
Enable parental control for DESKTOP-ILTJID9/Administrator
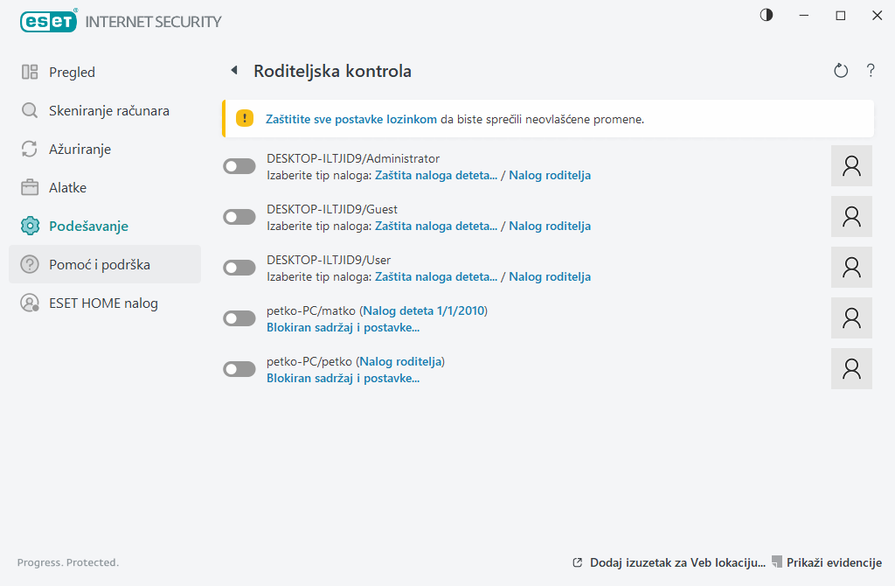pos(239,165)
